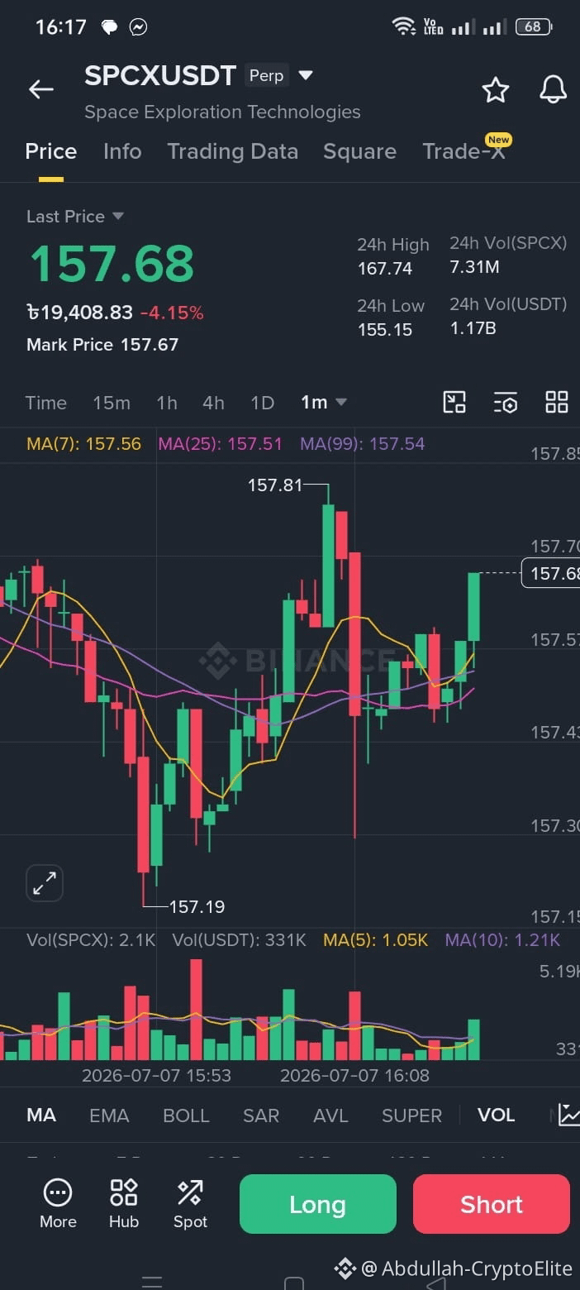This screenshot has width=580, height=1290.
Task: Tap current price tag 157.68 on axis
Action: click(551, 573)
